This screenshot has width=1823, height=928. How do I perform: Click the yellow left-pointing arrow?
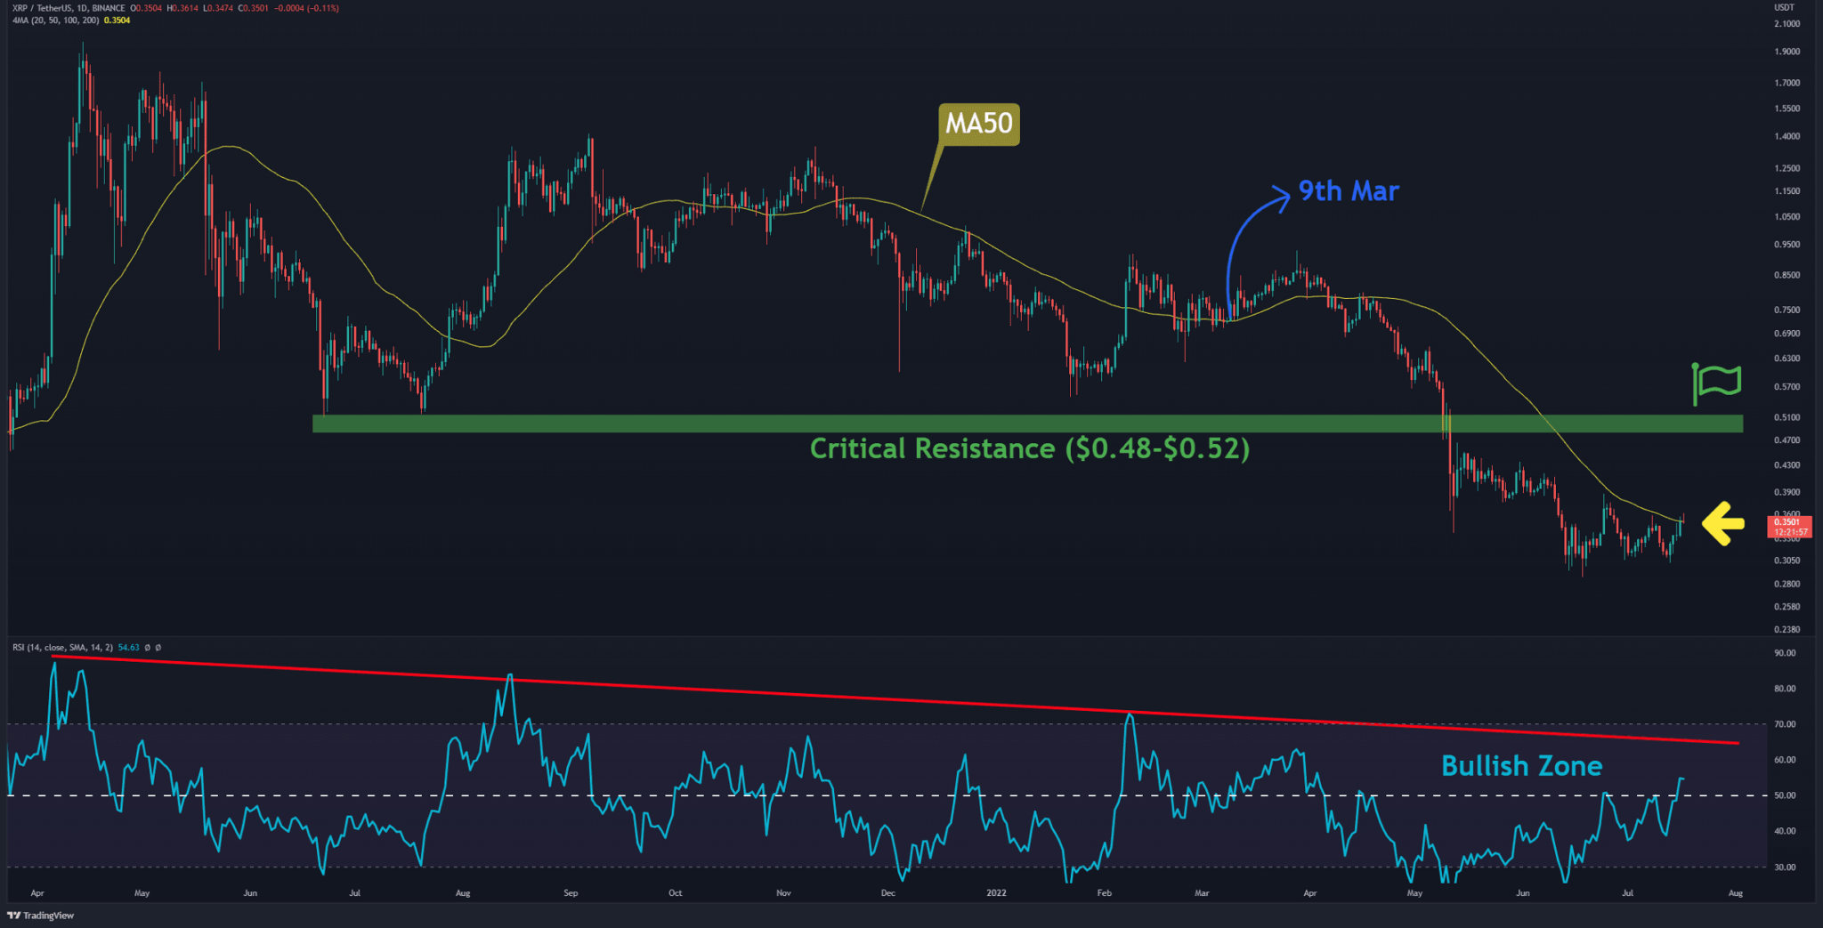tap(1722, 523)
